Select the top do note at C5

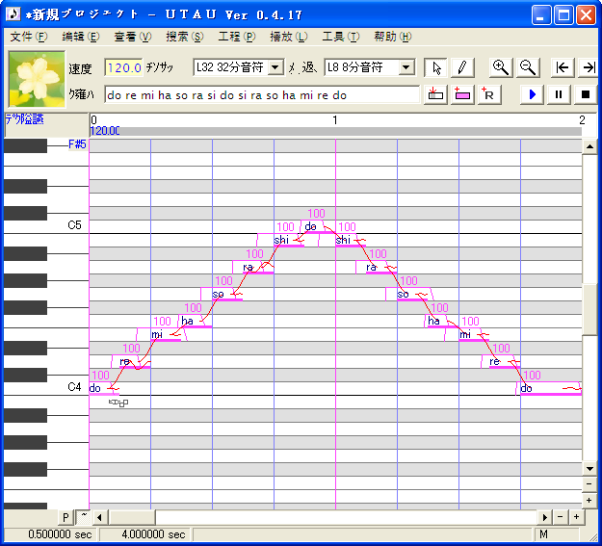[319, 226]
